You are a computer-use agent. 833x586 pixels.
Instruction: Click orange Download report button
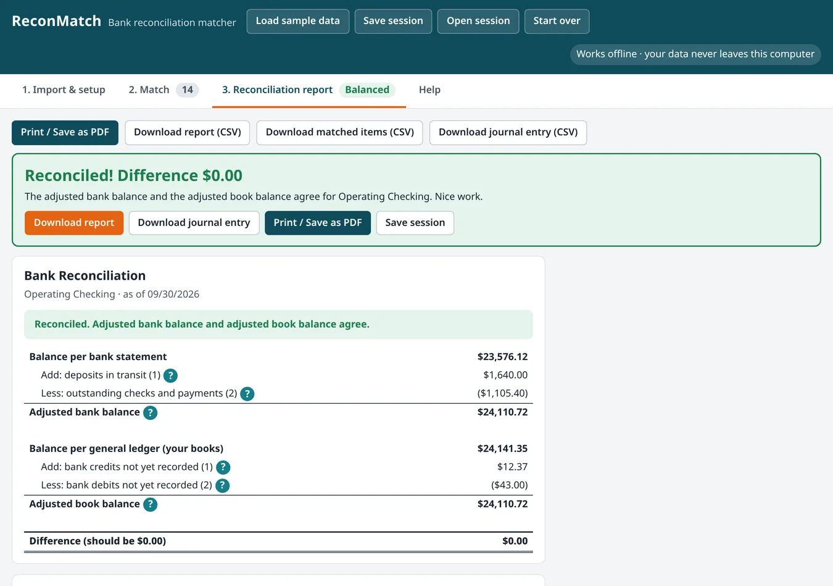coord(74,223)
